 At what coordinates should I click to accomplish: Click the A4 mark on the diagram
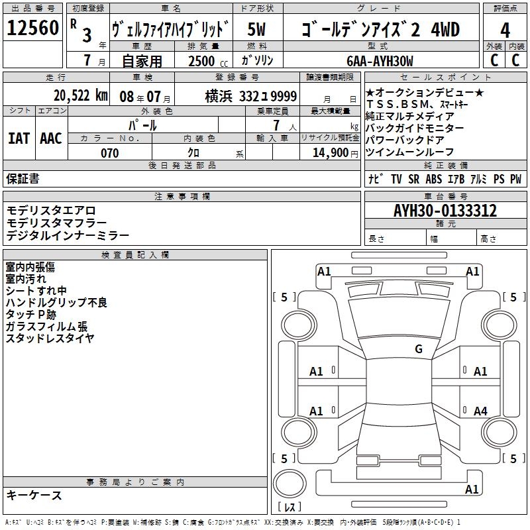[480, 411]
